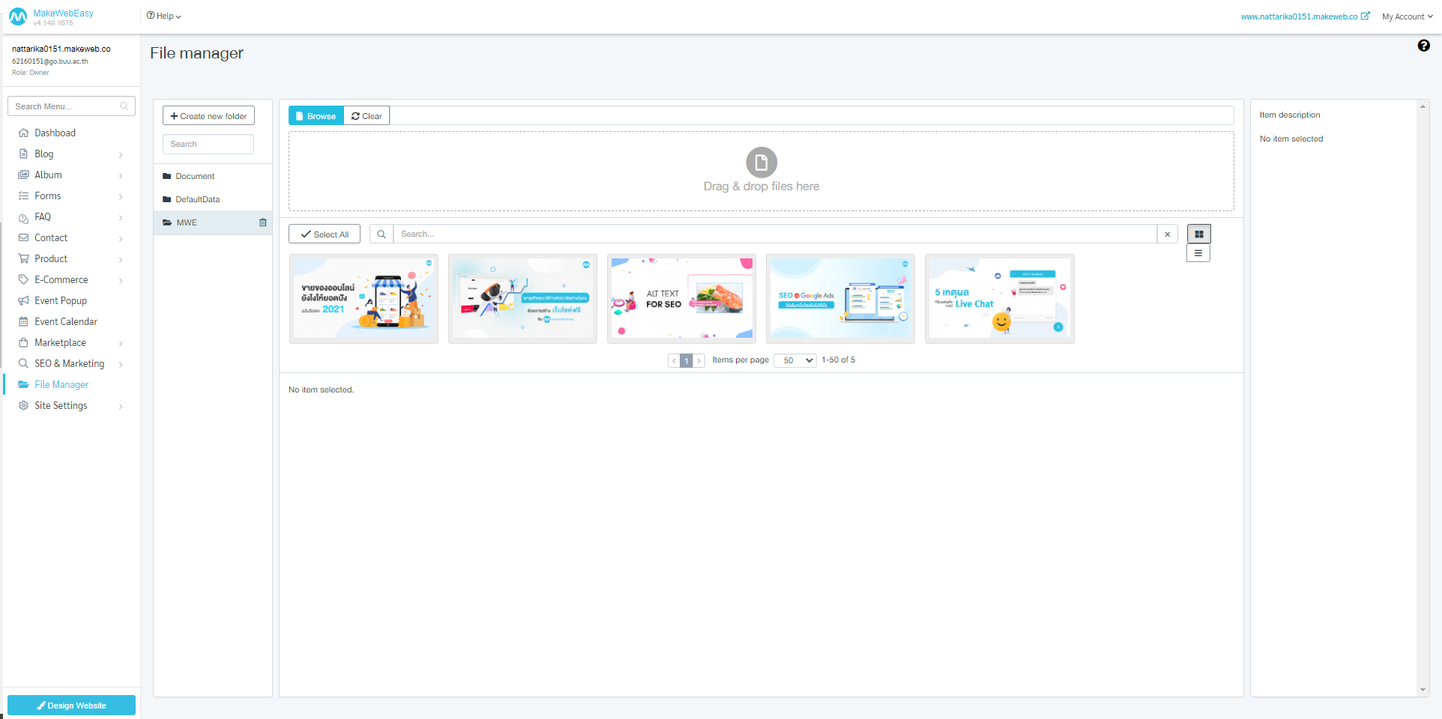1442x719 pixels.
Task: Switch to list view layout
Action: pos(1198,253)
